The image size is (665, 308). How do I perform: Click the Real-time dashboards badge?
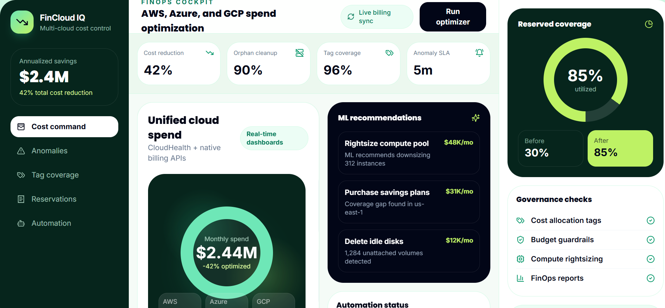tap(274, 138)
